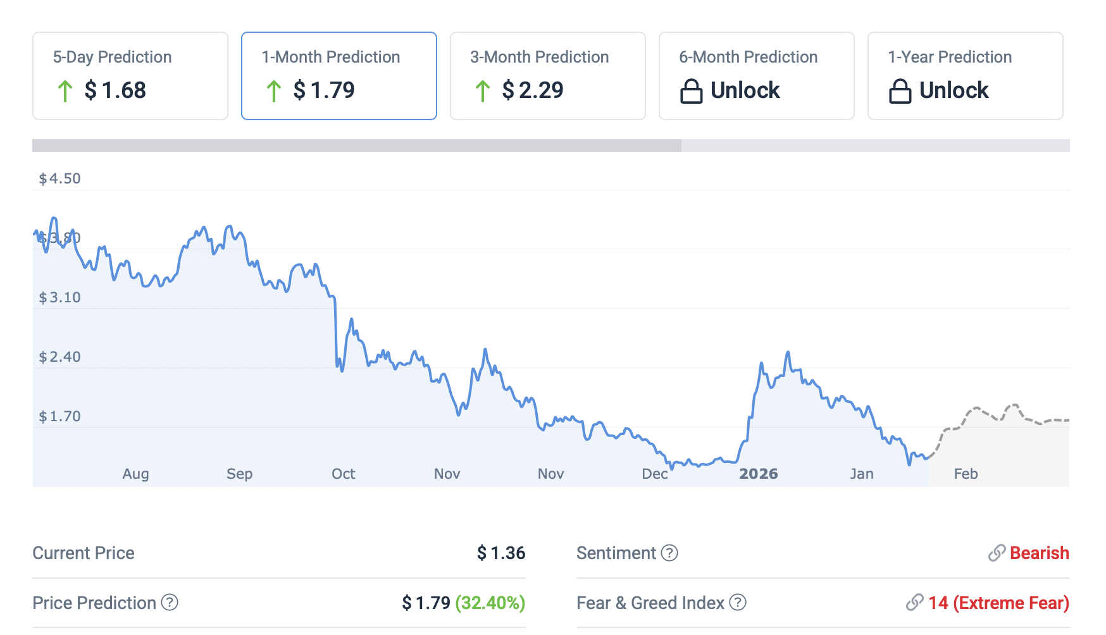Click the Unlock text for 6-Month Prediction
This screenshot has height=635, width=1106.
(x=745, y=90)
